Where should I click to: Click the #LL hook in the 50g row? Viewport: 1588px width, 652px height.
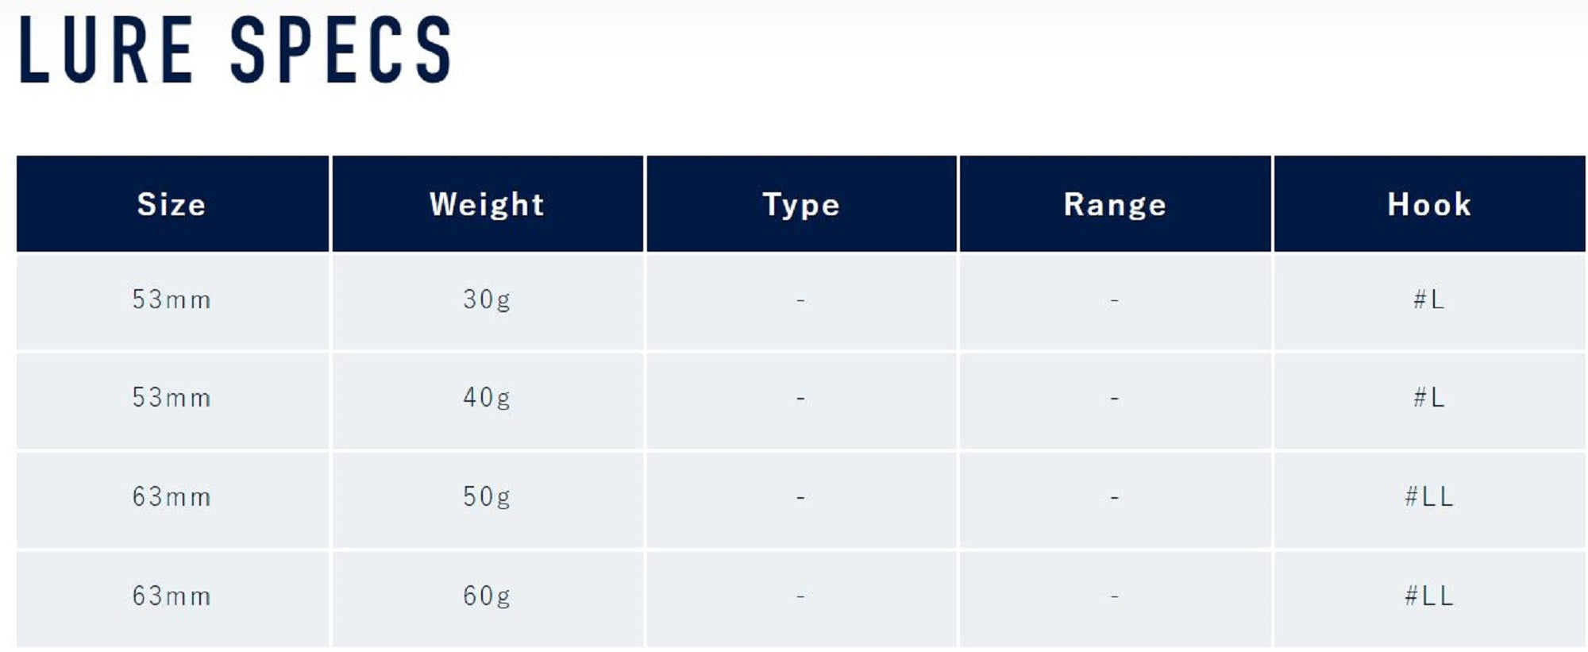click(x=1429, y=496)
